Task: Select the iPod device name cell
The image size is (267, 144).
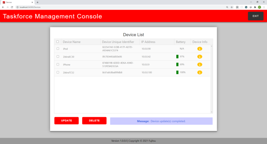Action: [65, 49]
